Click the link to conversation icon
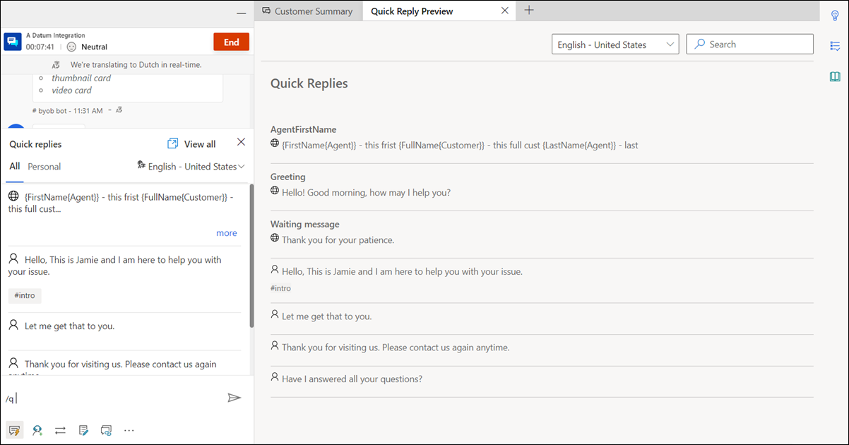 (x=106, y=430)
